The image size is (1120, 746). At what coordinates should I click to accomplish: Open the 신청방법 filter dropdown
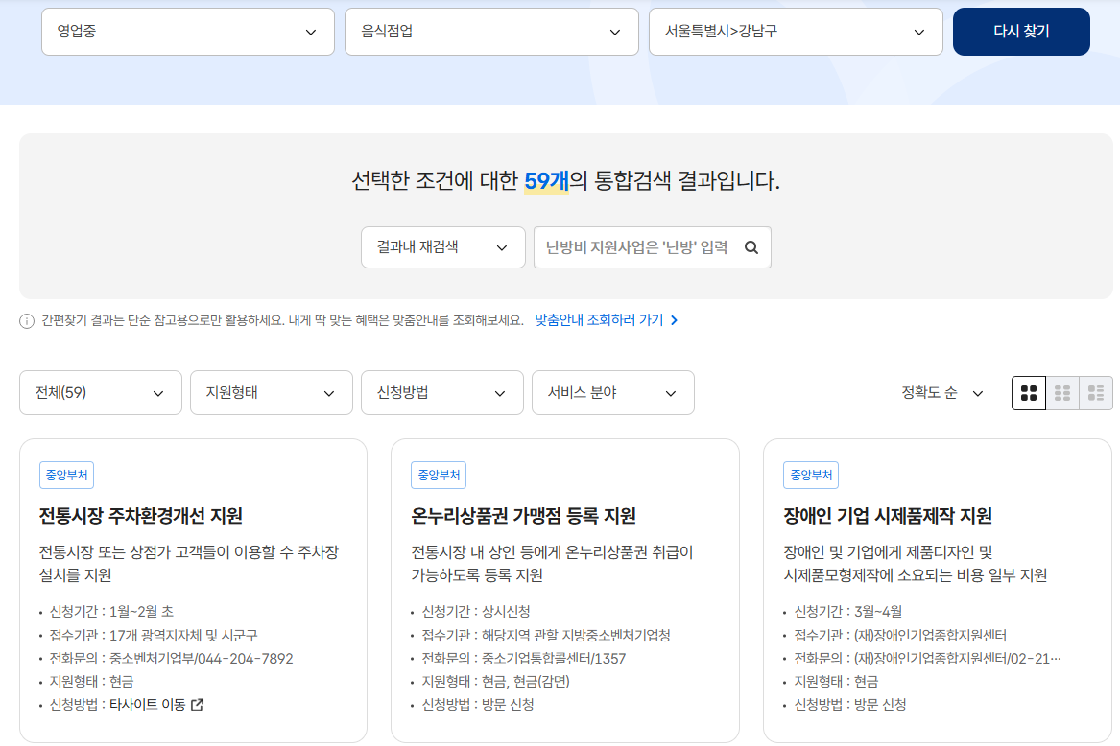point(441,392)
